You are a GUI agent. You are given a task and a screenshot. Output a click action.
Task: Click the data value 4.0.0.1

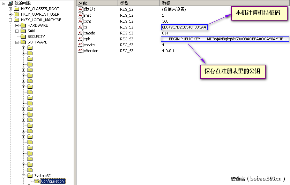[x=168, y=51]
